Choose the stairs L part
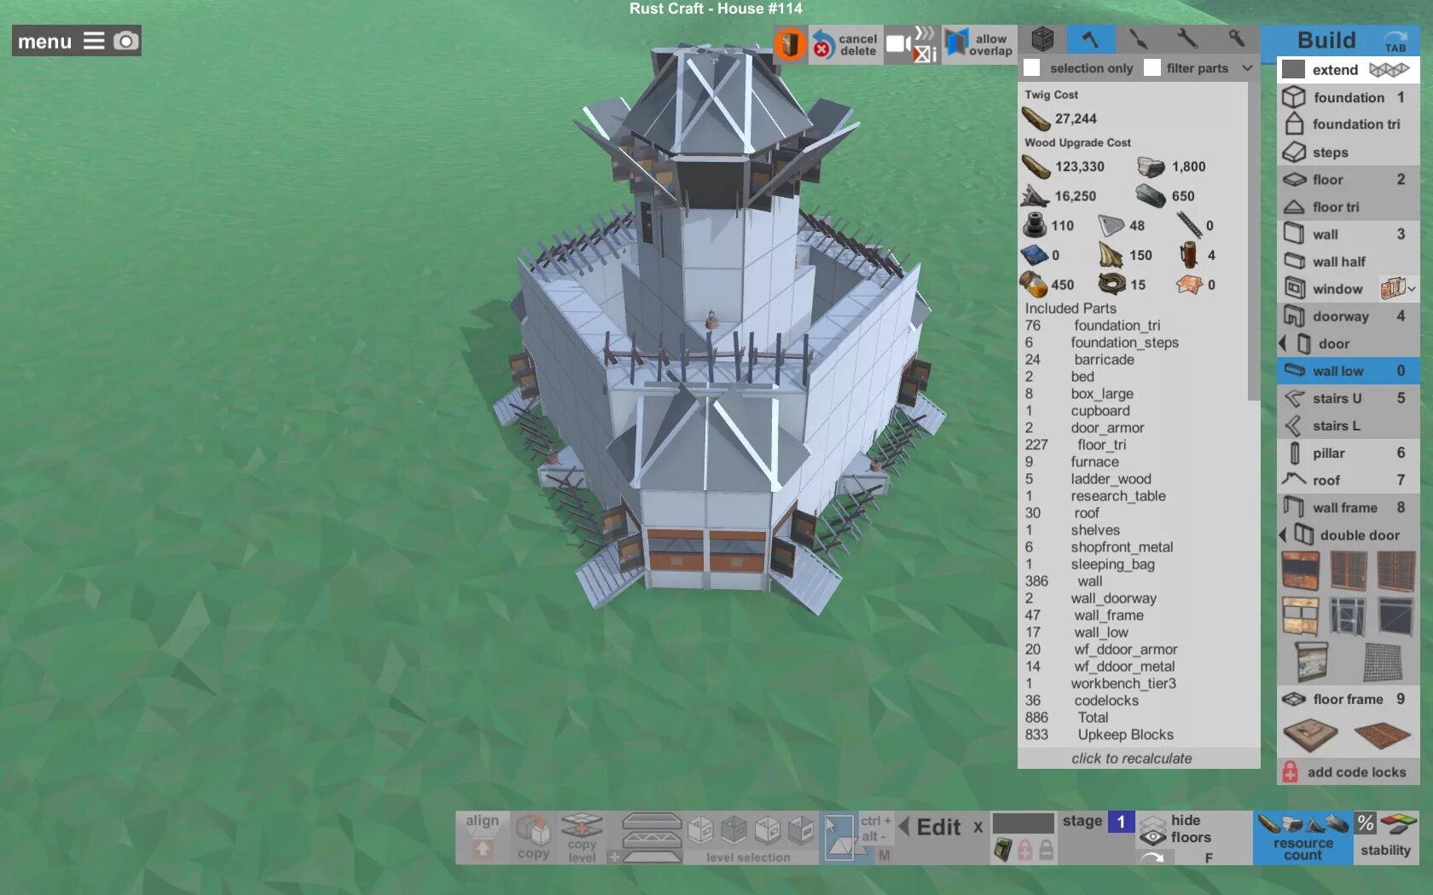 point(1348,425)
